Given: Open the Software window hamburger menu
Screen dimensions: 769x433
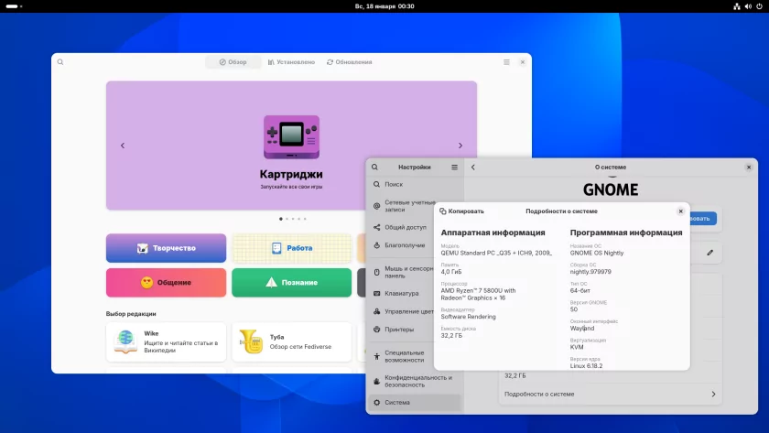Looking at the screenshot, I should coord(506,62).
